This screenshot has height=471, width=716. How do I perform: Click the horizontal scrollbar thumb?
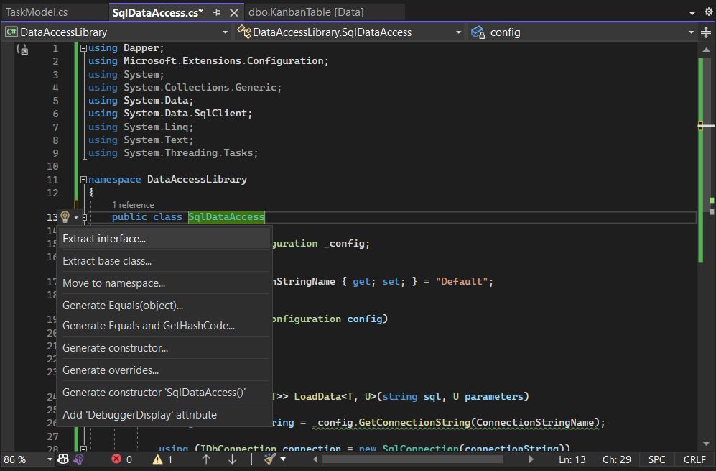(413, 459)
